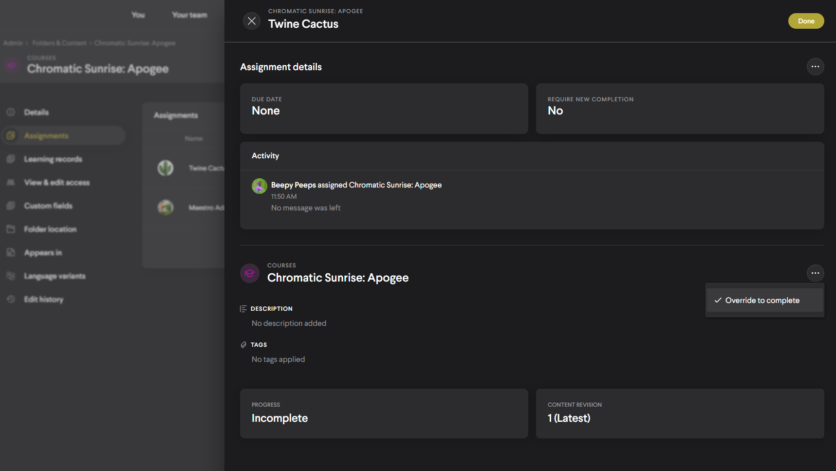This screenshot has height=471, width=836.
Task: Toggle the course options ellipsis menu
Action: (815, 273)
